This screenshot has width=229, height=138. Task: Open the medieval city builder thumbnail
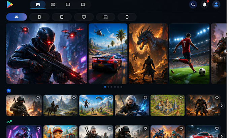tap(167, 105)
